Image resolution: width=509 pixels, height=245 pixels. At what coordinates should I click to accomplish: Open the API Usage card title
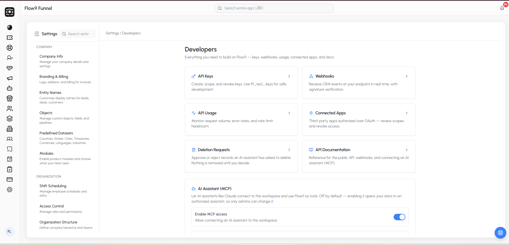click(207, 113)
